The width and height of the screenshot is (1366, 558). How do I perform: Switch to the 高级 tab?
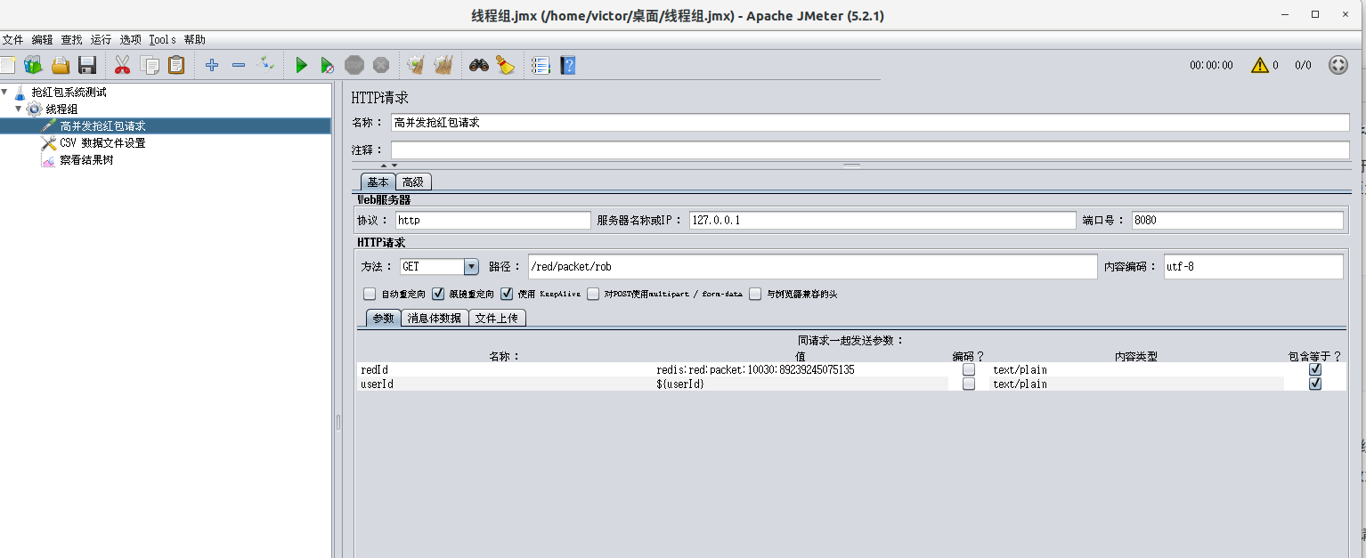pyautogui.click(x=413, y=182)
